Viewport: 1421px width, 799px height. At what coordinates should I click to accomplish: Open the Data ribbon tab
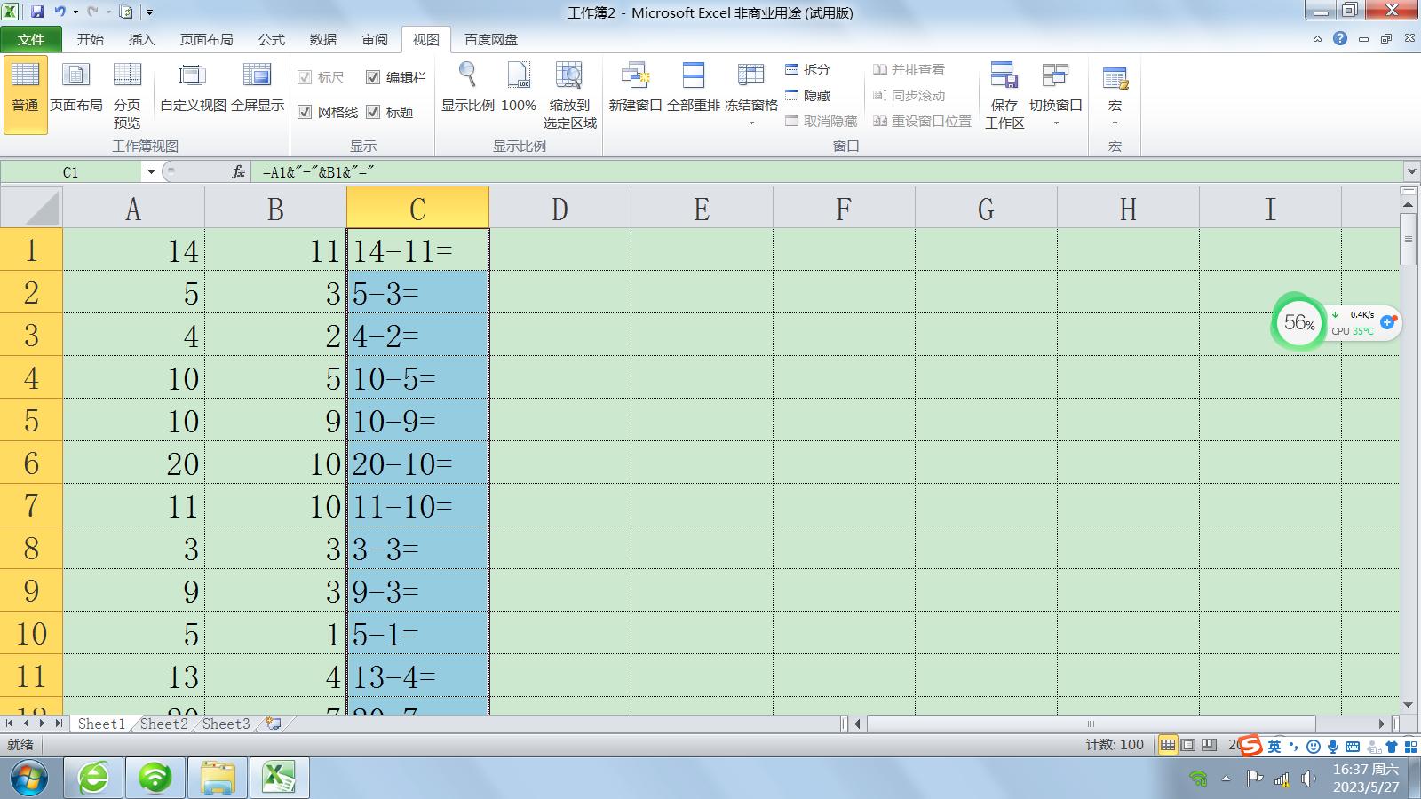point(322,39)
